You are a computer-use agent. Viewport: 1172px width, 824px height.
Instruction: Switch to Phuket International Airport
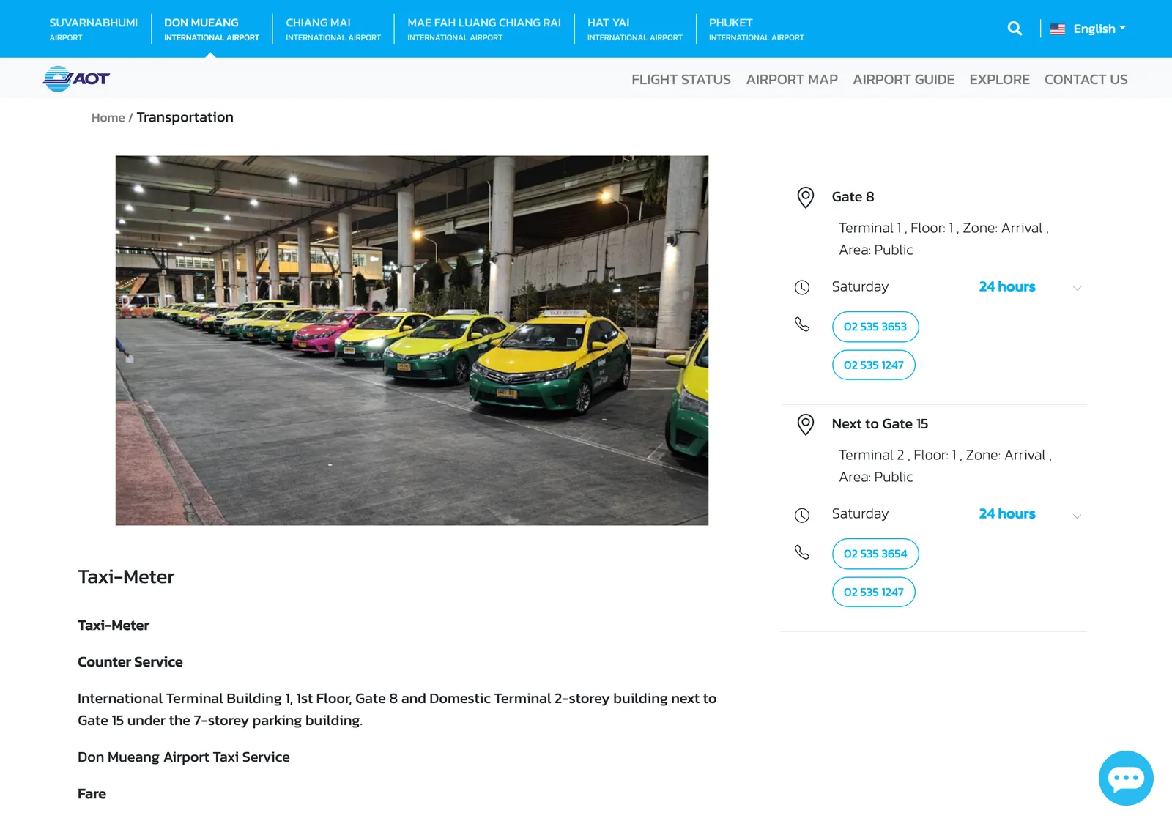pyautogui.click(x=756, y=29)
